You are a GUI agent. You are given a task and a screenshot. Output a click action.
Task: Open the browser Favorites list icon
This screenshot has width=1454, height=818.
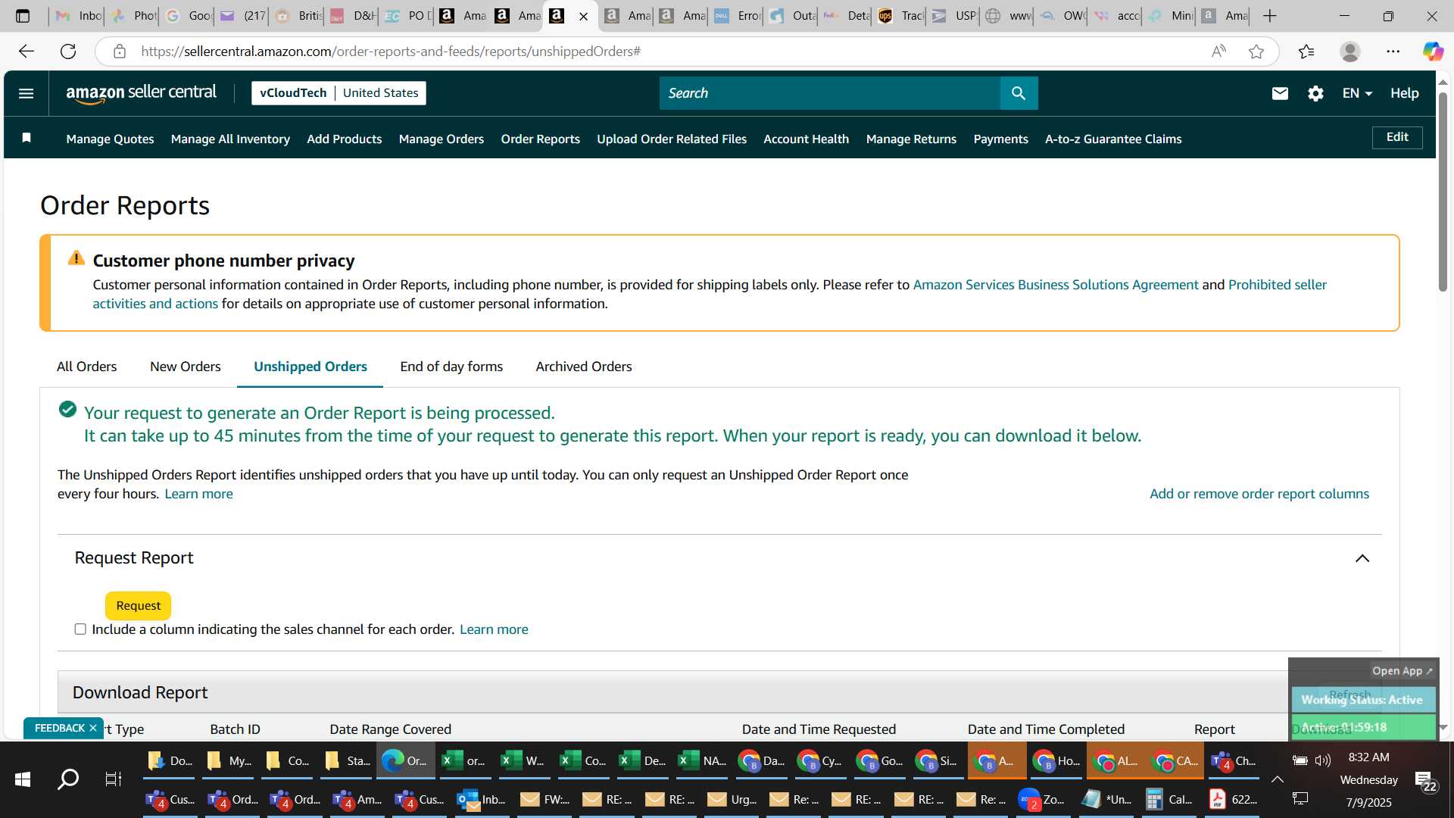pyautogui.click(x=1306, y=52)
